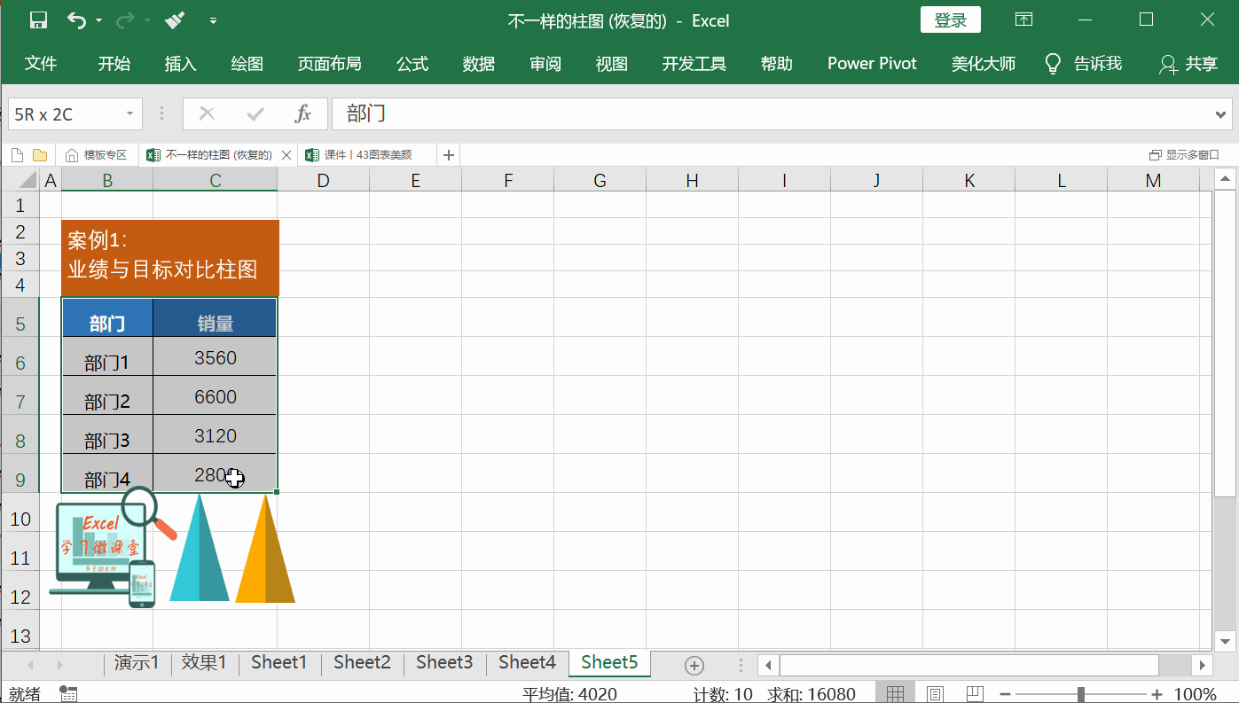This screenshot has width=1239, height=703.
Task: Click the zoom in plus button
Action: click(1157, 694)
